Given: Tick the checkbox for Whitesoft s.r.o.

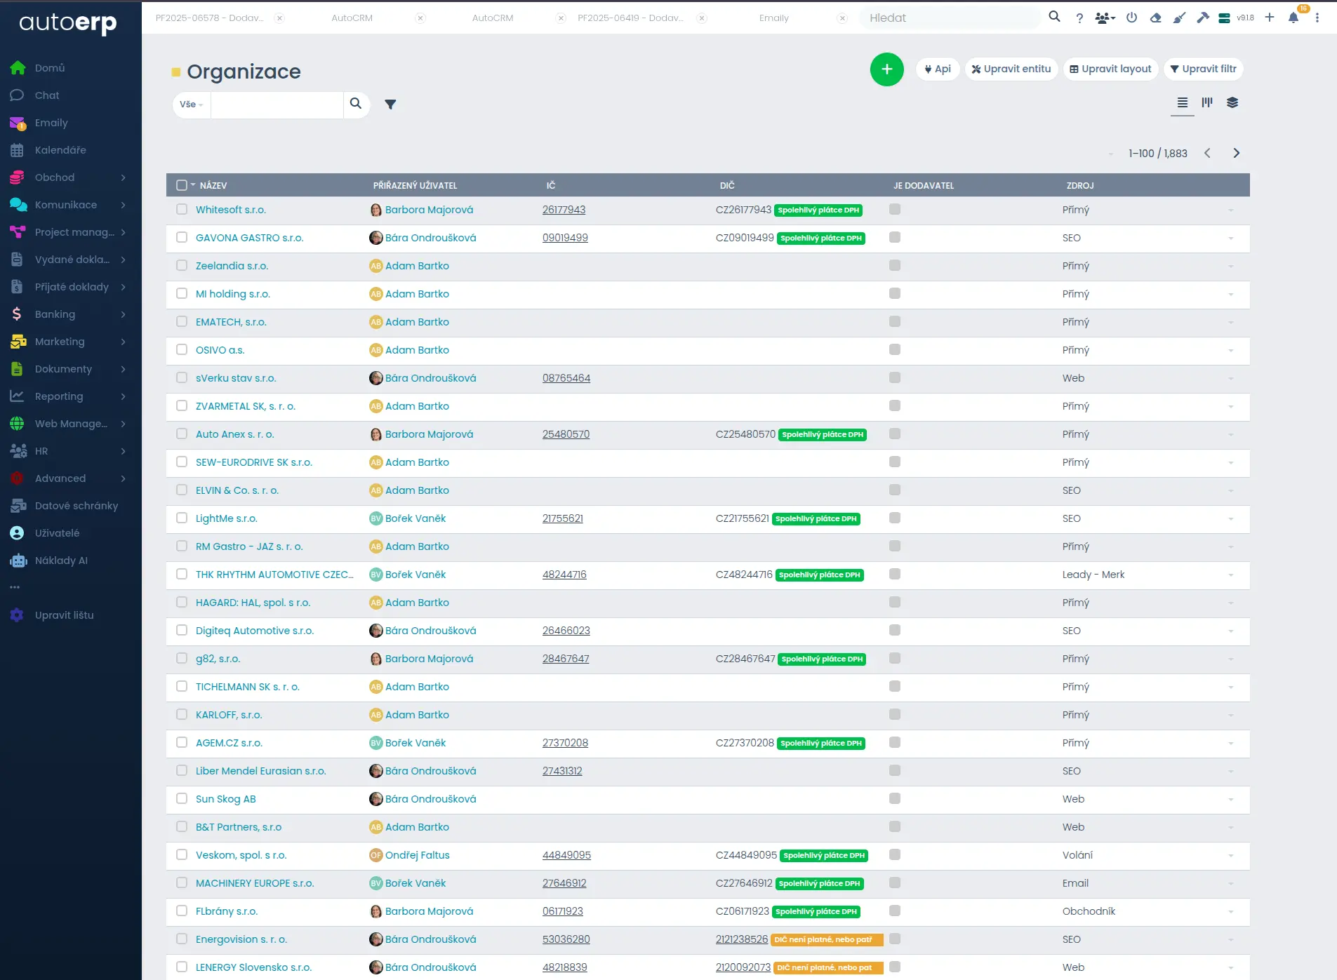Looking at the screenshot, I should point(182,209).
